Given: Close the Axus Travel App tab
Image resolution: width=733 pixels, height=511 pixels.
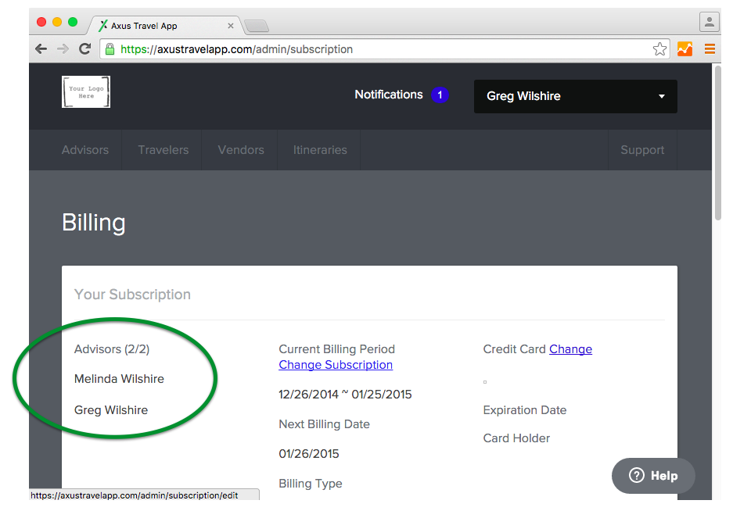Looking at the screenshot, I should point(231,26).
